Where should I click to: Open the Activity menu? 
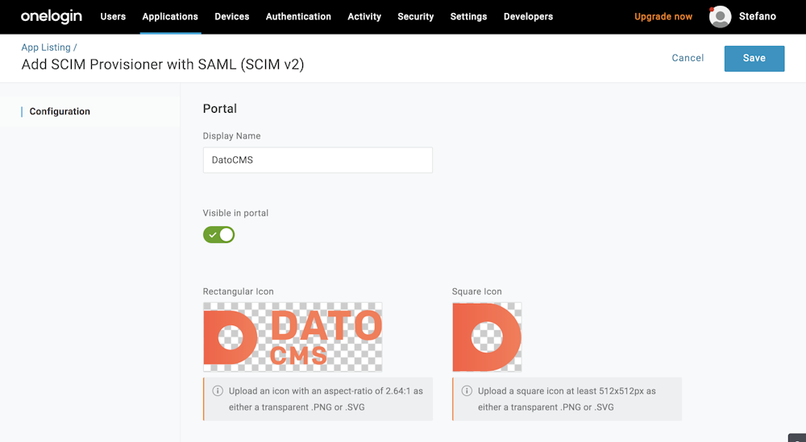[364, 16]
